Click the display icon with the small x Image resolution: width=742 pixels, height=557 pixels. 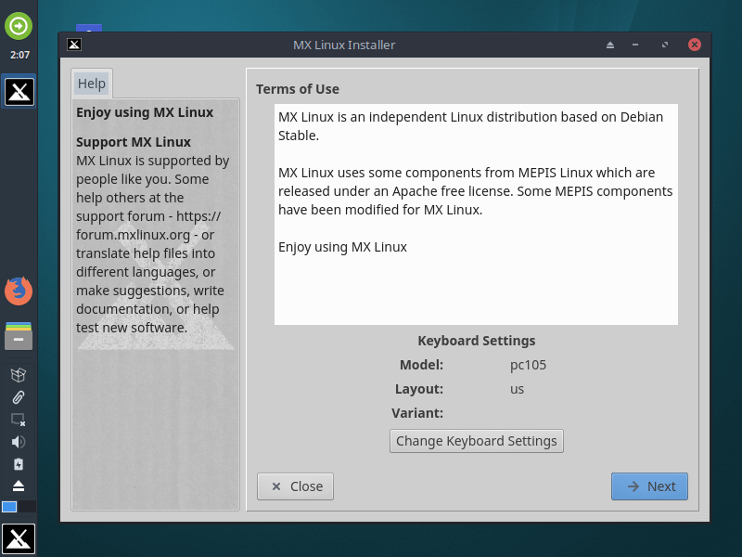(19, 420)
